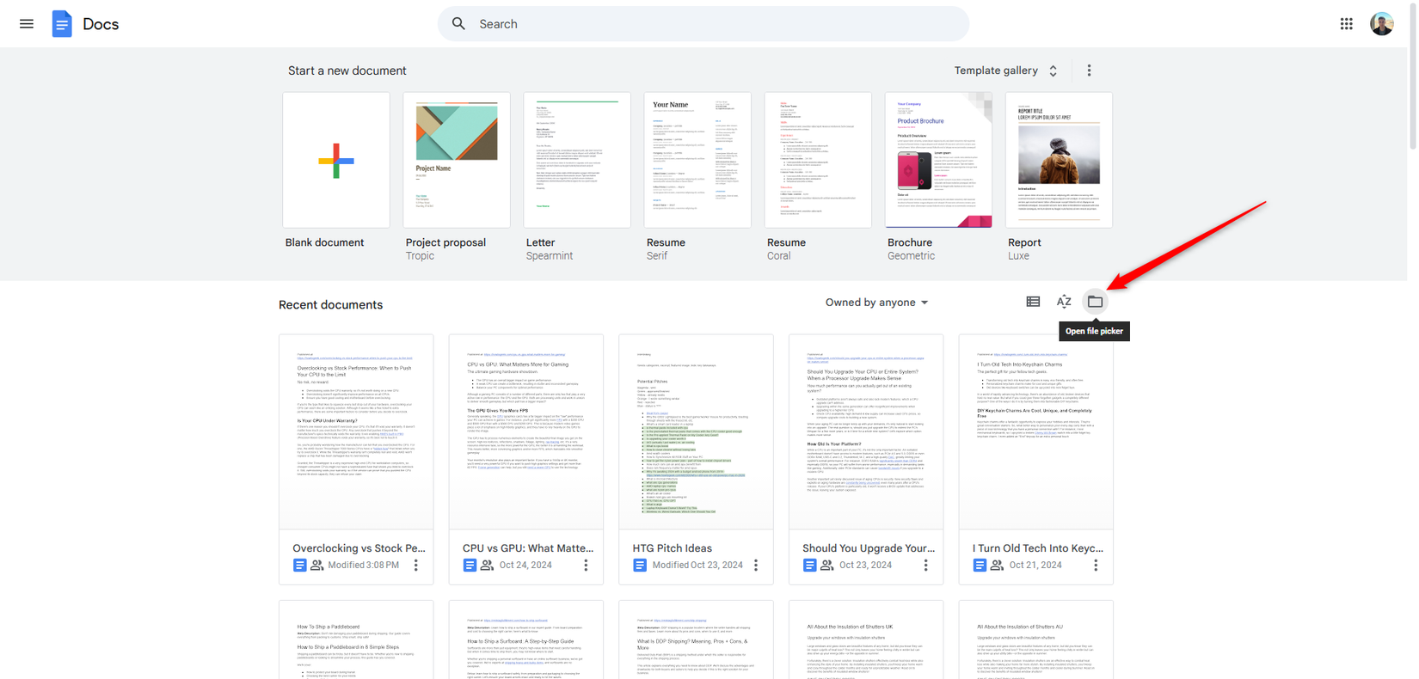Choose the Letter Spearmint template
The height and width of the screenshot is (679, 1419).
tap(577, 161)
